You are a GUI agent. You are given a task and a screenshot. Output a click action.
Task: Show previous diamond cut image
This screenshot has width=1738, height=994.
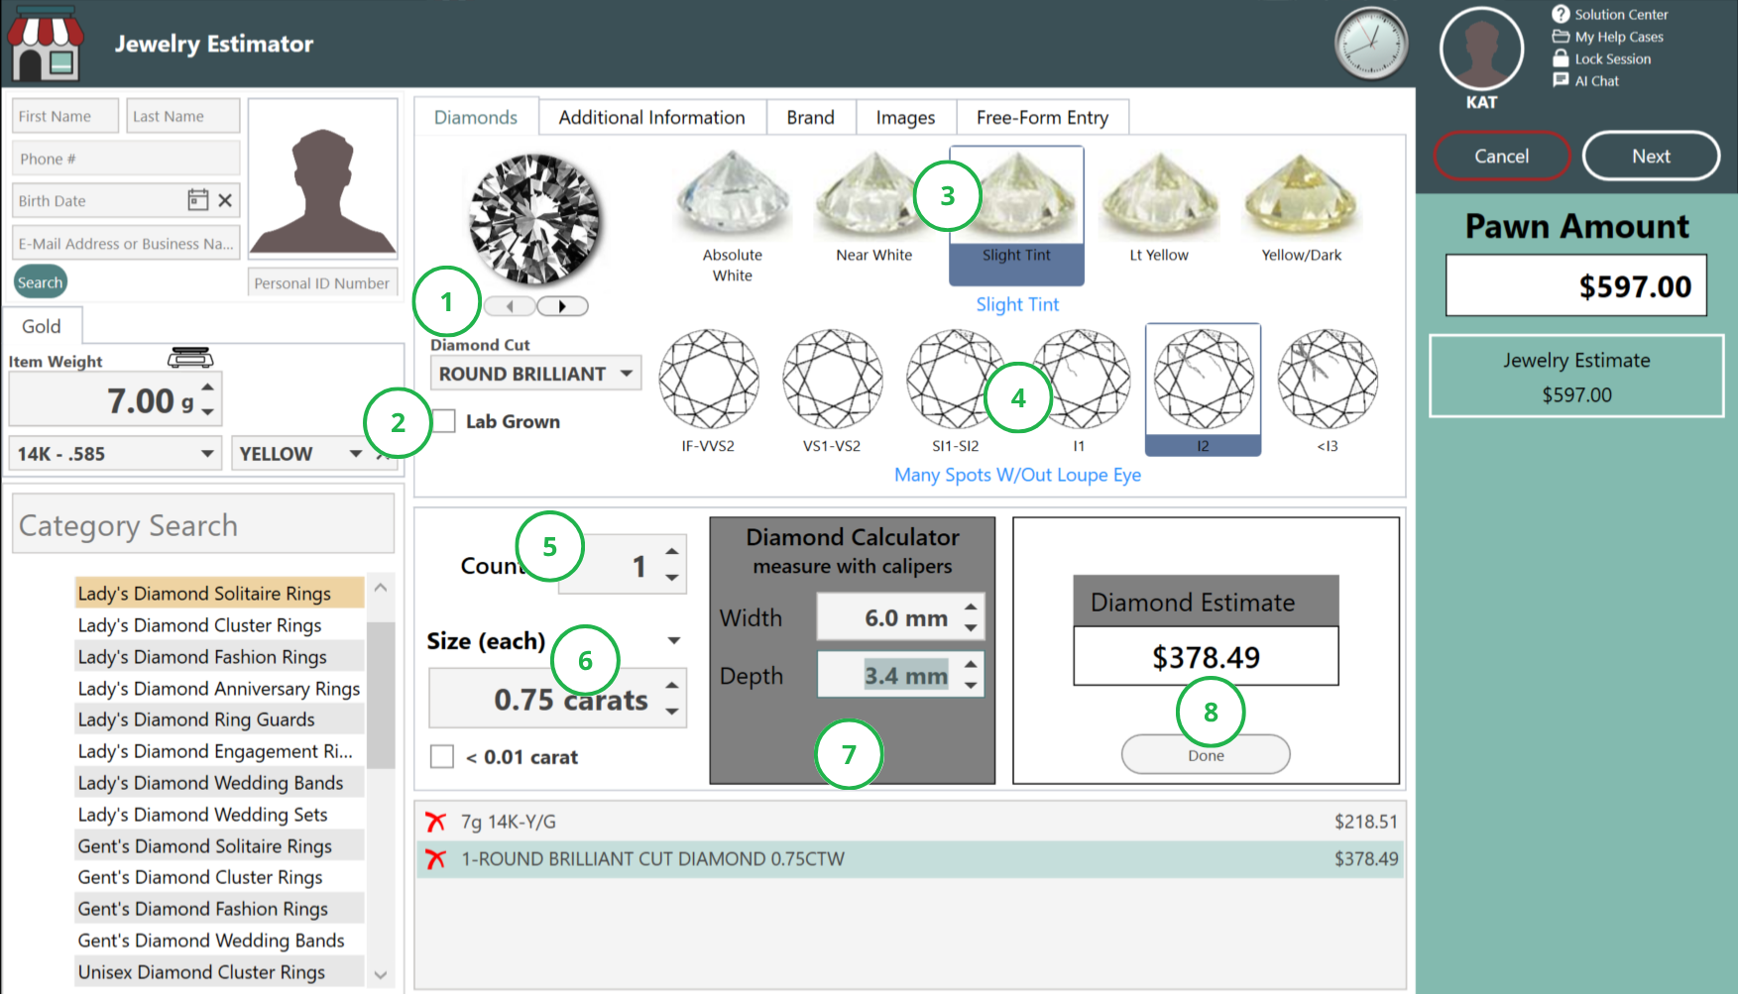point(510,306)
